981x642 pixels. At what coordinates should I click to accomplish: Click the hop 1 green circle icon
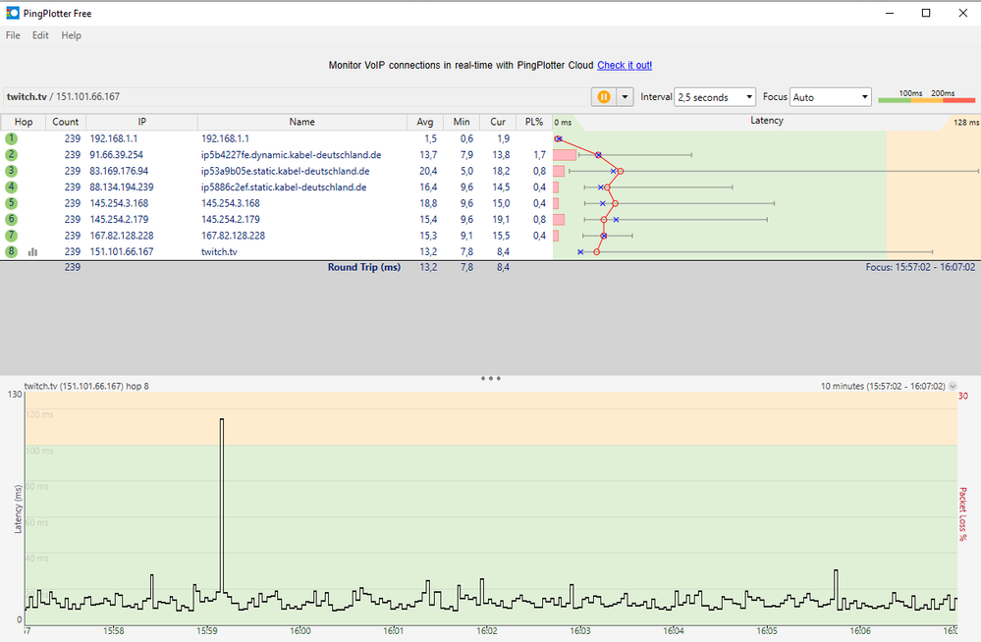(x=11, y=139)
